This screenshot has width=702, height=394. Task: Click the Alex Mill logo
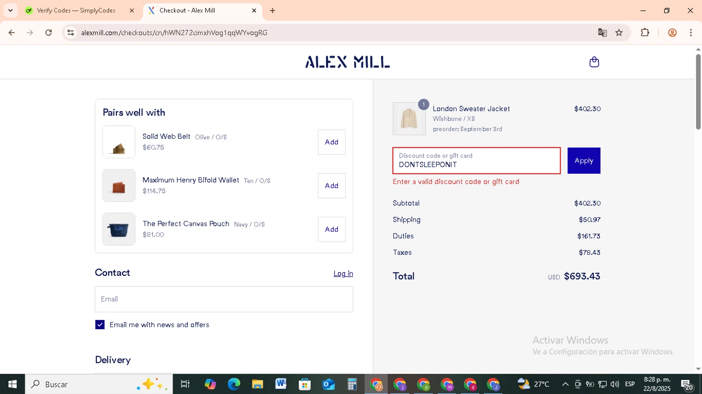pyautogui.click(x=347, y=62)
